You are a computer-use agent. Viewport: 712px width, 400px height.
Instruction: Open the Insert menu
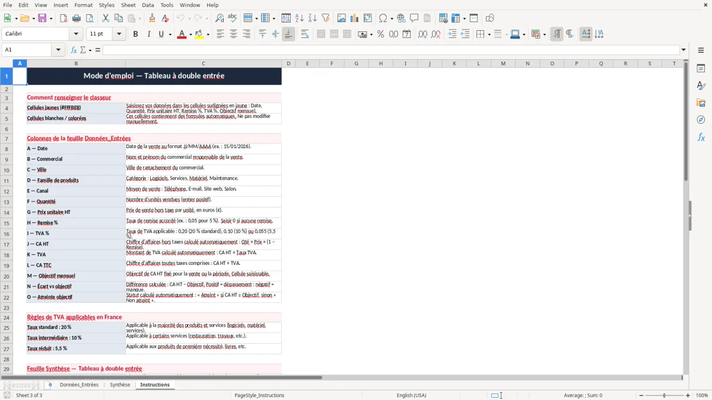pyautogui.click(x=61, y=5)
